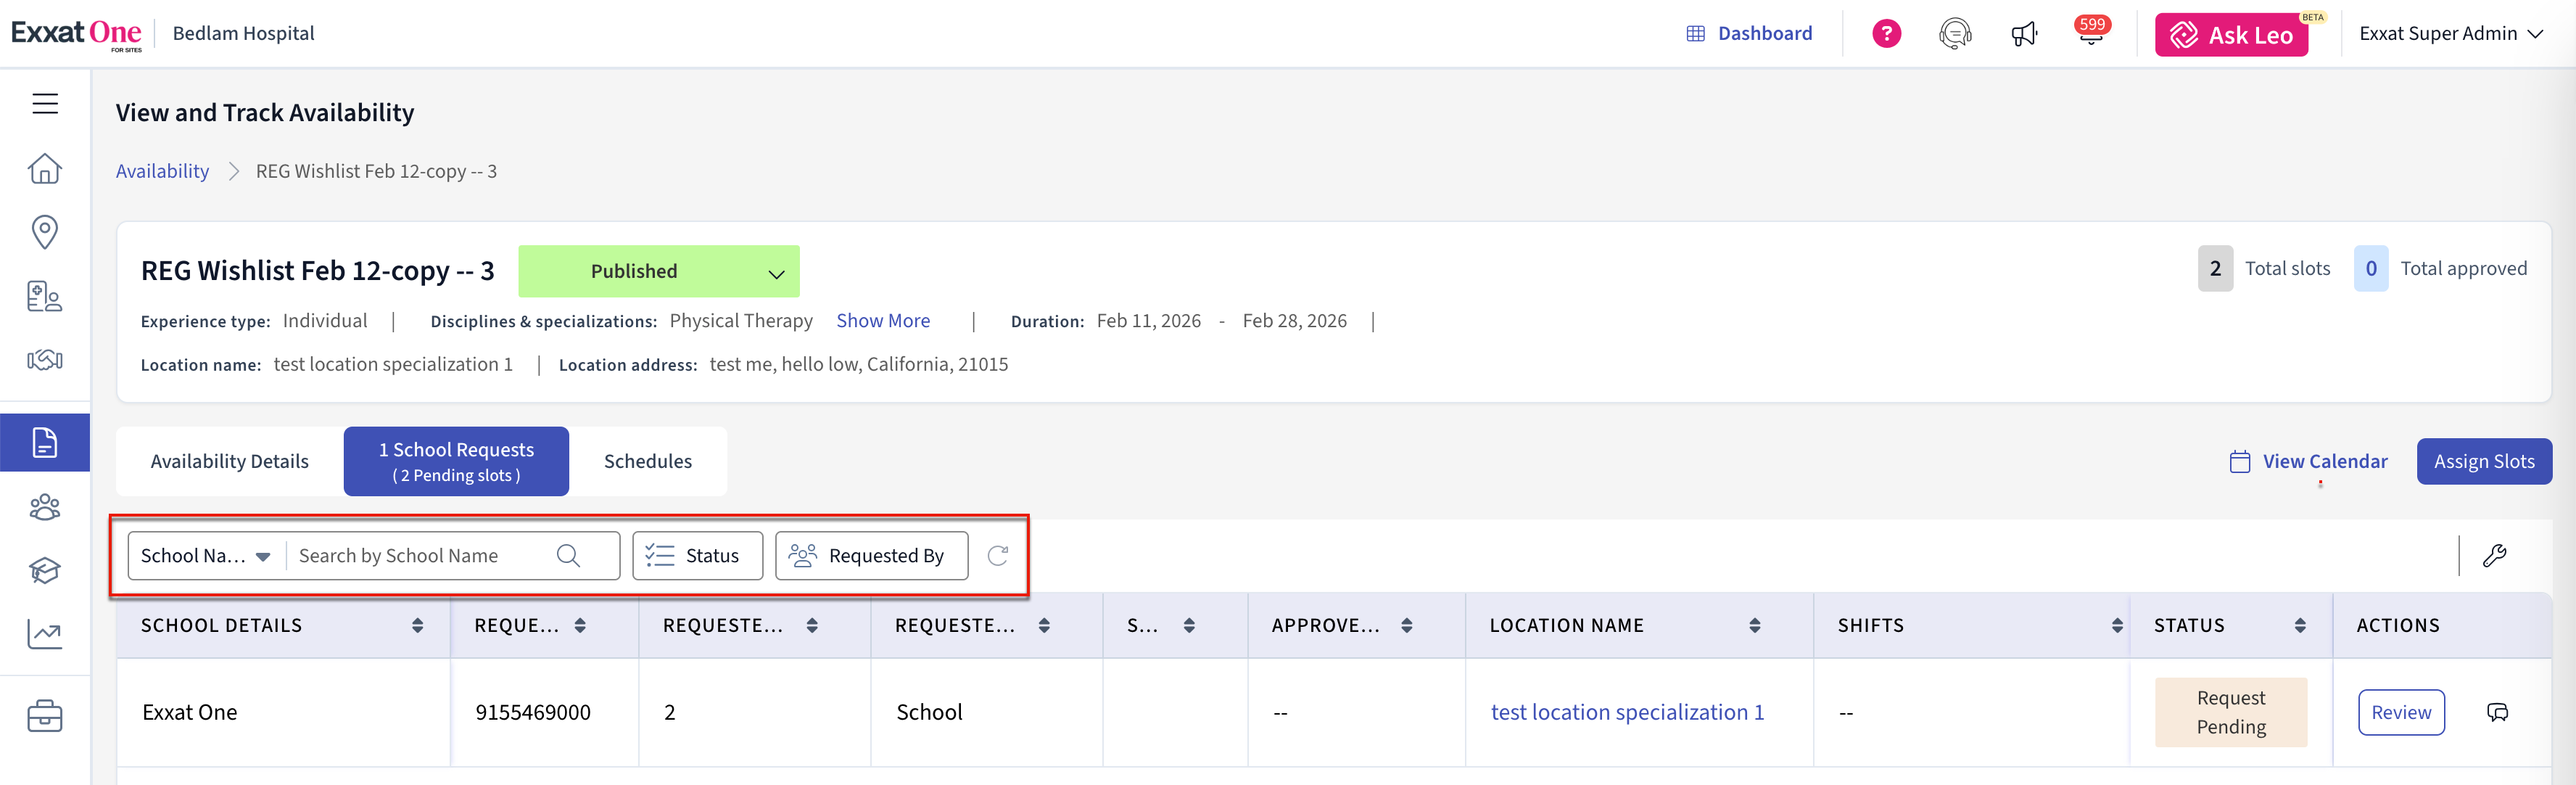Reset filters with the refresh icon
The width and height of the screenshot is (2576, 785).
(x=997, y=556)
